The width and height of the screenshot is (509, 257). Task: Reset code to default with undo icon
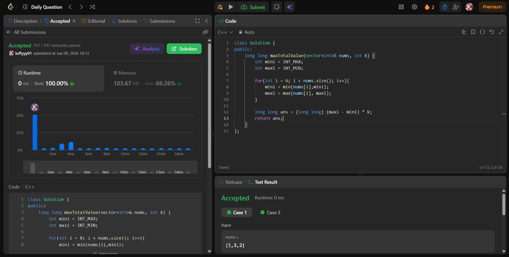click(x=492, y=32)
